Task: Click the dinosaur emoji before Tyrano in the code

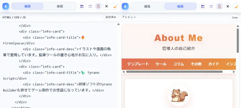Action: [x=83, y=72]
